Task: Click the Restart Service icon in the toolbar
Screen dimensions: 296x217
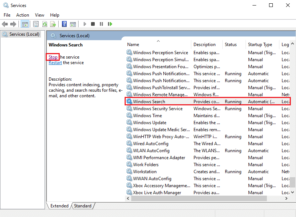Action: 110,24
